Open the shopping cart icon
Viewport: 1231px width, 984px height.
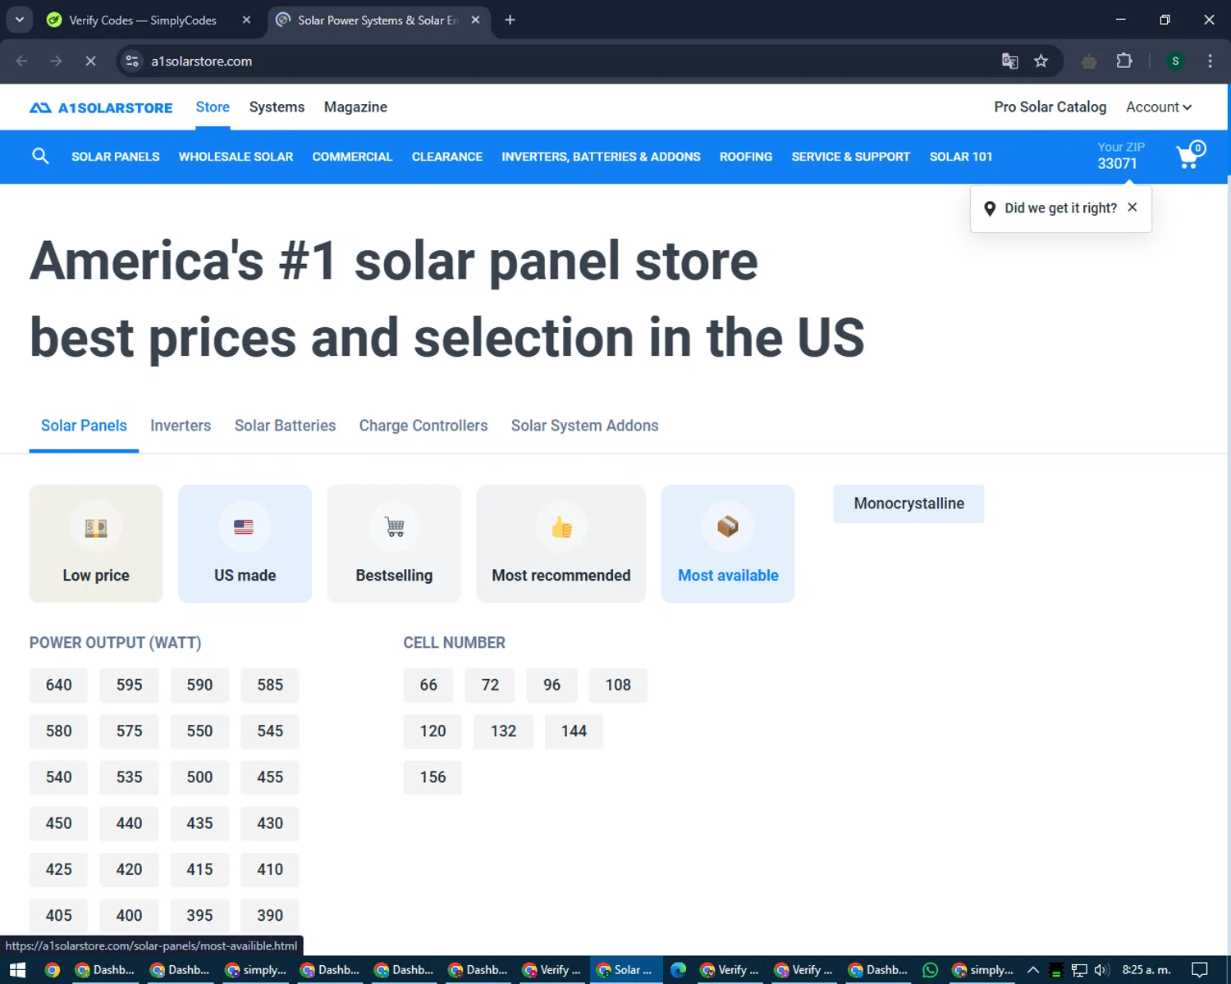(x=1190, y=155)
